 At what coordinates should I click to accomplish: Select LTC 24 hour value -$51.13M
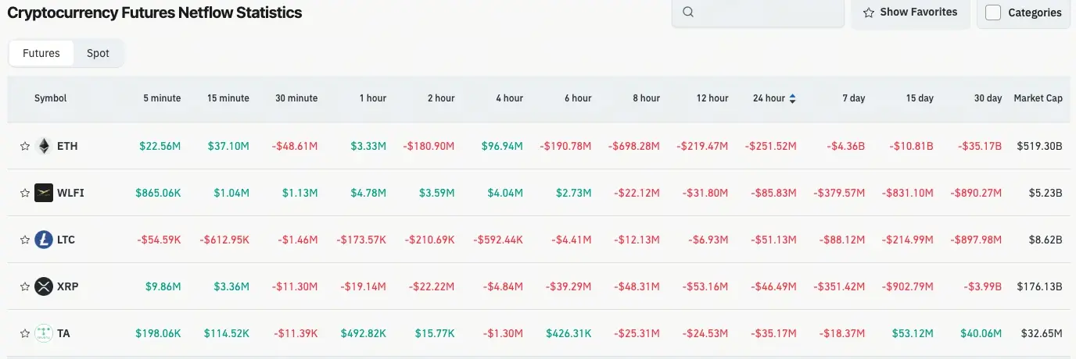click(774, 240)
